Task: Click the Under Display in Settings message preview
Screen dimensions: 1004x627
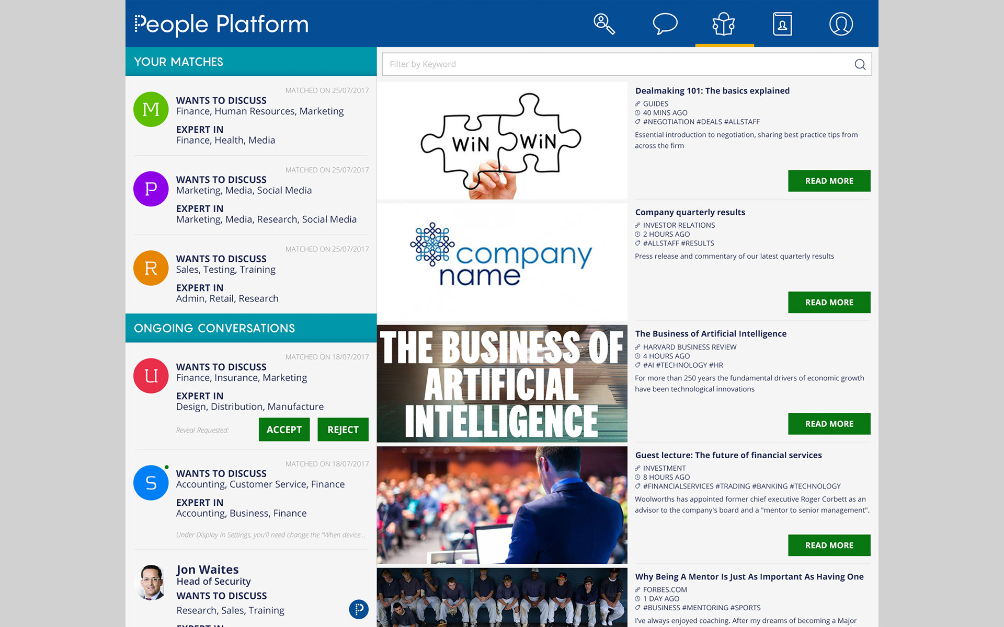Action: (270, 535)
